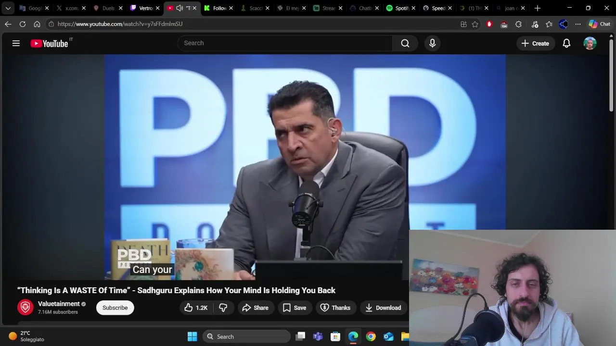Open Microsoft Store from taskbar
616x346 pixels.
335,336
